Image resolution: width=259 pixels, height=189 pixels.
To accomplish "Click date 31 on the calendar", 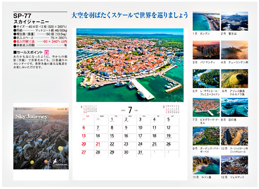I will (140, 152).
